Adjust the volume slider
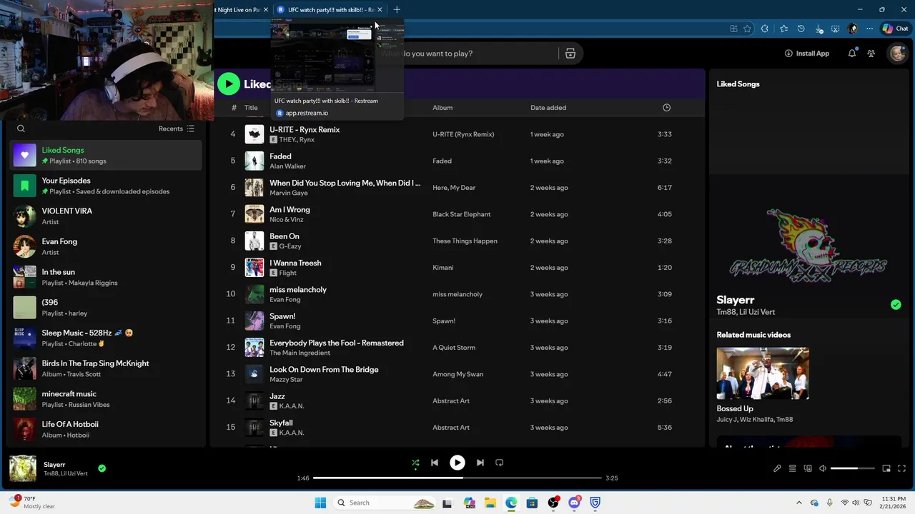This screenshot has height=514, width=915. click(853, 468)
